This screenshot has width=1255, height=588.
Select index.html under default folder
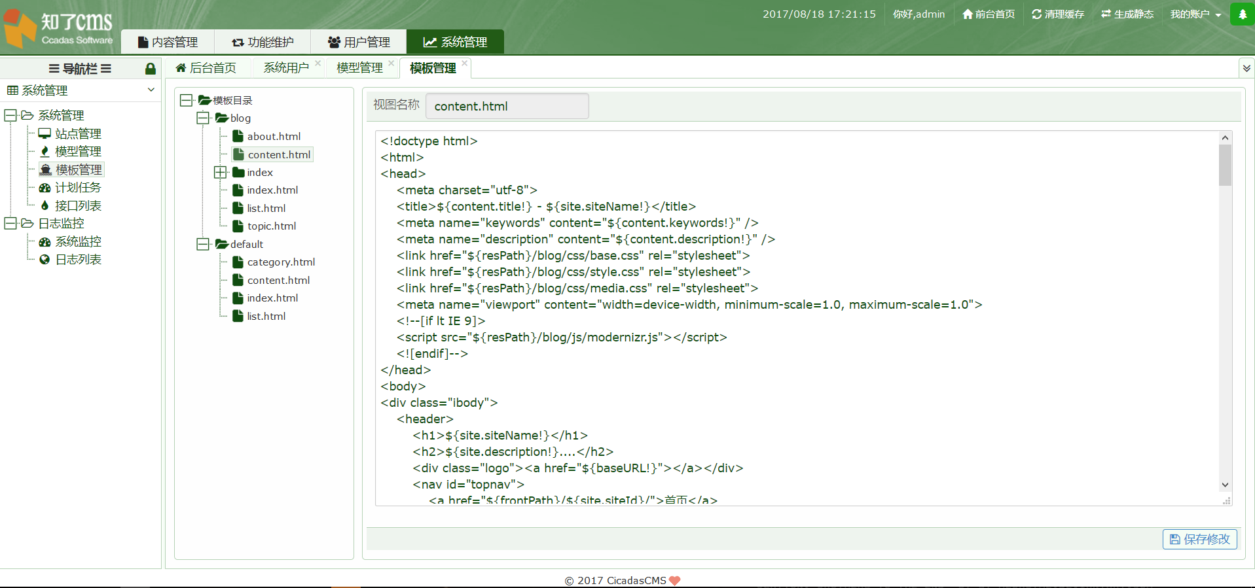click(272, 298)
